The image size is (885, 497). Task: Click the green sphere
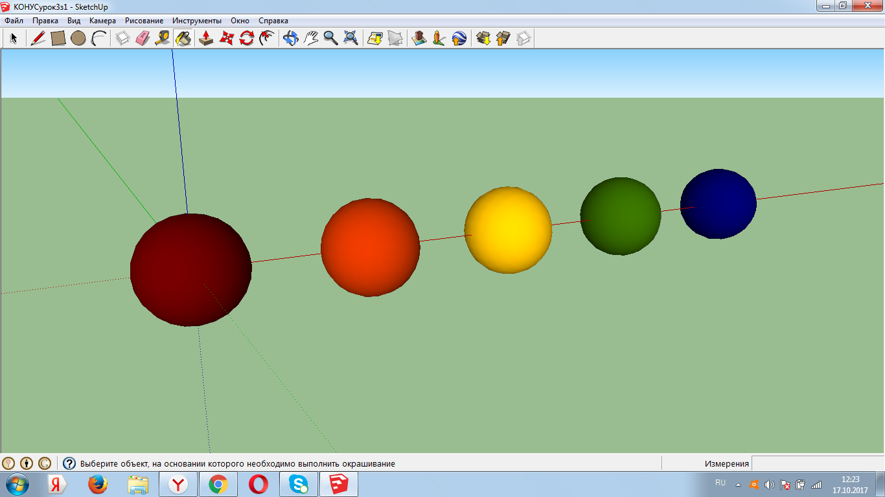coord(621,216)
